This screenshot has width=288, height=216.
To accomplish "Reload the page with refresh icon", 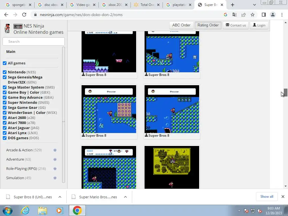I will (x=24, y=15).
